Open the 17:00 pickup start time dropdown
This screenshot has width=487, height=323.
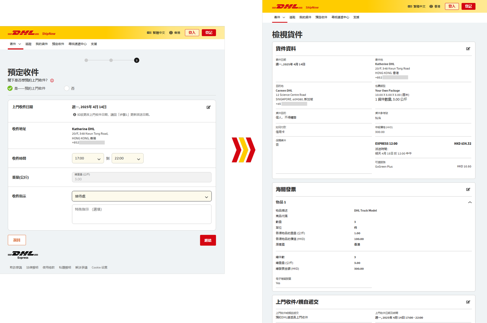pos(88,158)
